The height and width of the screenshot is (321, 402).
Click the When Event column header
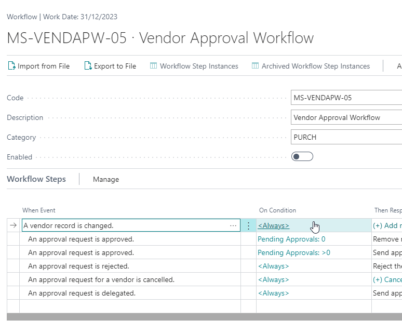[38, 210]
